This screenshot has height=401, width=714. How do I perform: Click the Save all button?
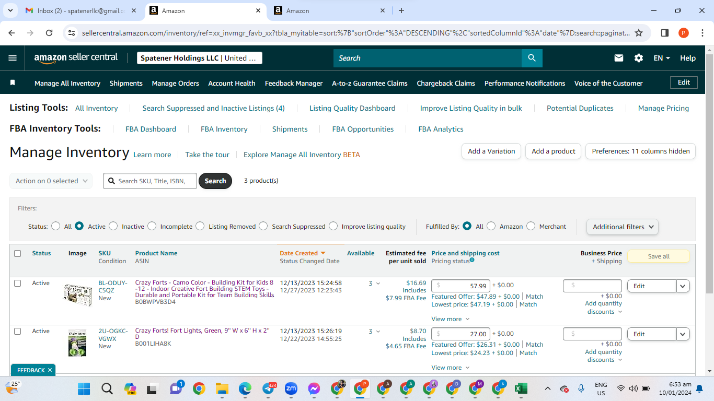pos(659,256)
